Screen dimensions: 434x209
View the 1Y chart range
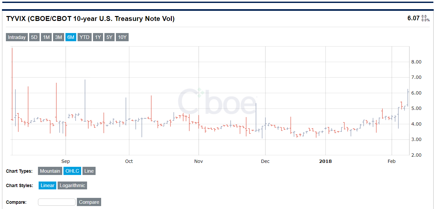coord(98,37)
